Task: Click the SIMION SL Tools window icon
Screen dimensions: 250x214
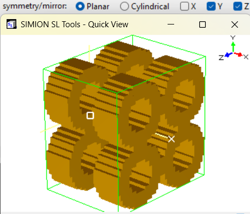Action: [11, 24]
